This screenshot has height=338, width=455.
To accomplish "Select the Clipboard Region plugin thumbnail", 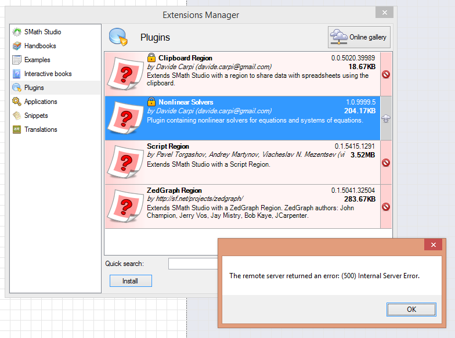I will (x=126, y=74).
